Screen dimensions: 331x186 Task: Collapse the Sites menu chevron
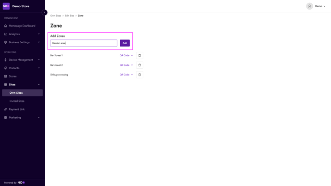[x=38, y=85]
